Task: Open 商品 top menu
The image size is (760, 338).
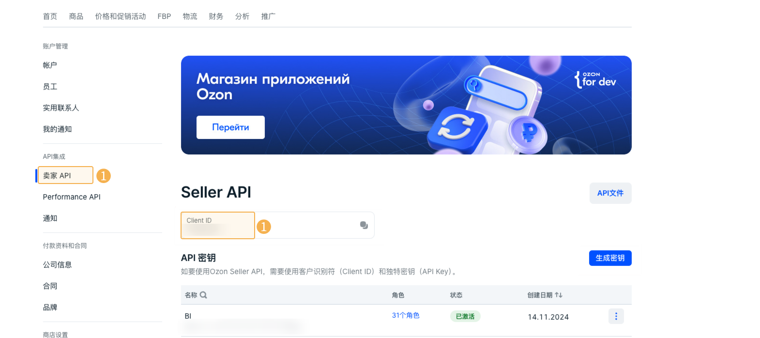Action: tap(76, 16)
